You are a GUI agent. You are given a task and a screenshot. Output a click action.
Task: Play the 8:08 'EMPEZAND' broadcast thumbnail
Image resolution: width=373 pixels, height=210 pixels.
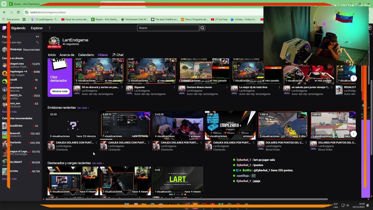pos(230,125)
